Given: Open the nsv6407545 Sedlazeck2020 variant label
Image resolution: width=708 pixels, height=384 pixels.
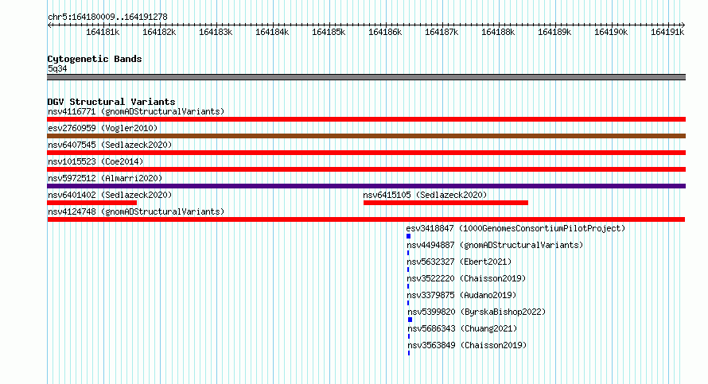Looking at the screenshot, I should tap(110, 145).
